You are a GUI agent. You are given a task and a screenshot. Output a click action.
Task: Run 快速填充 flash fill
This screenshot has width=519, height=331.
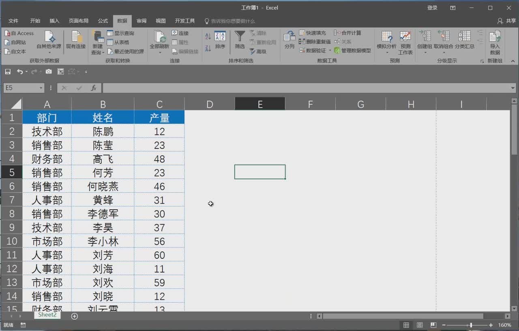[x=312, y=33]
